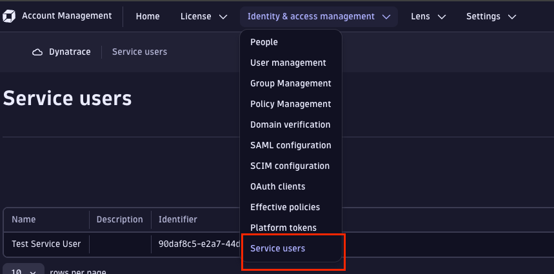Image resolution: width=554 pixels, height=274 pixels.
Task: Select SAML configuration entry
Action: pos(290,145)
